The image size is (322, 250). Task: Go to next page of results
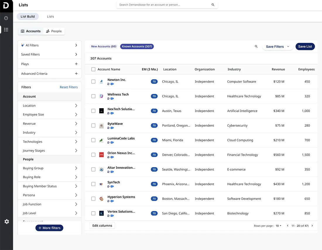pyautogui.click(x=312, y=226)
